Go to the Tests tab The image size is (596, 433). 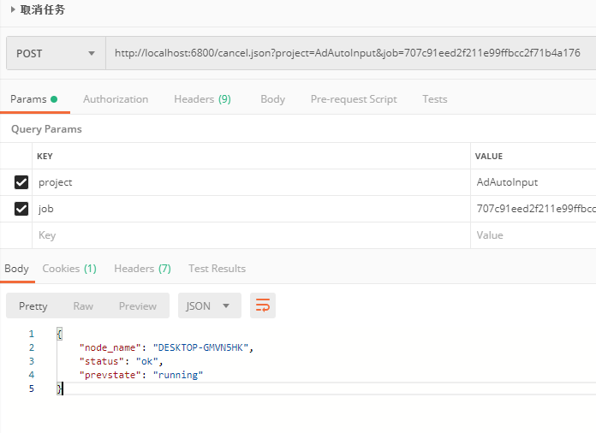coord(434,99)
